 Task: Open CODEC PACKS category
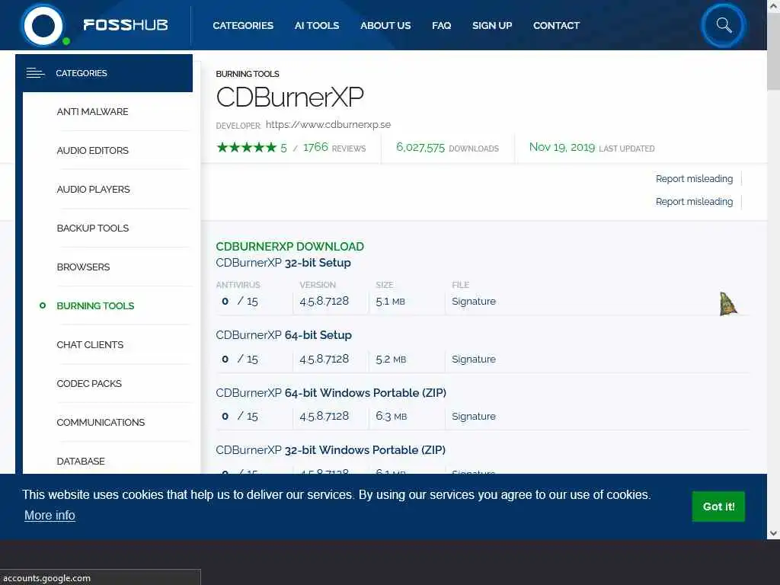pos(89,383)
